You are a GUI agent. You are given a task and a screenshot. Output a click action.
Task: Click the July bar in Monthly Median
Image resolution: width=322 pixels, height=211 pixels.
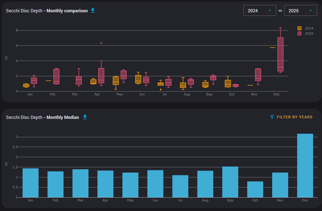[x=180, y=187]
